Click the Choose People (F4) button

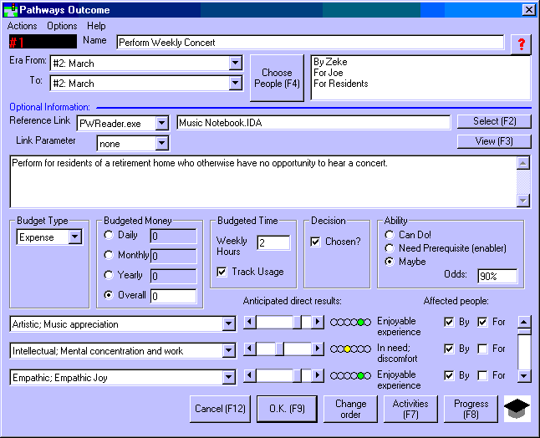pyautogui.click(x=278, y=79)
